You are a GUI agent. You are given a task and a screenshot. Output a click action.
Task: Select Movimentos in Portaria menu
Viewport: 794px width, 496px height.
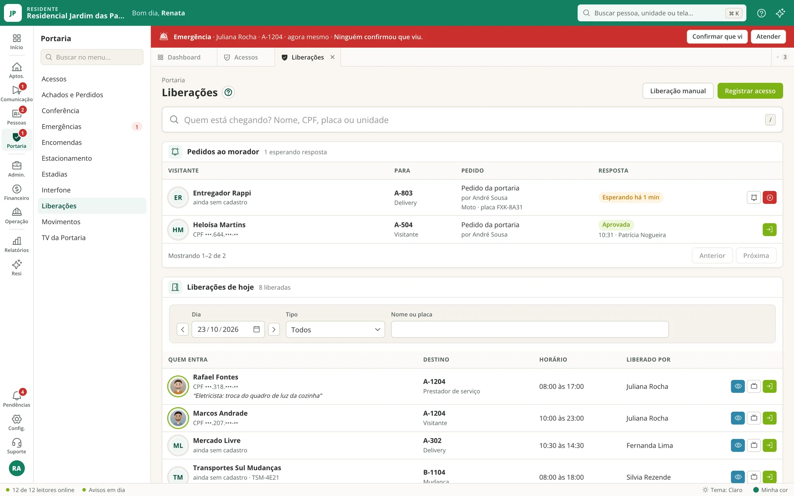pos(92,222)
